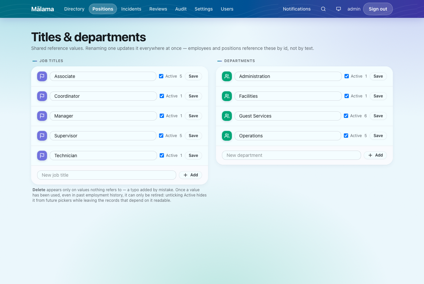
Task: Add the new department
Action: 375,155
